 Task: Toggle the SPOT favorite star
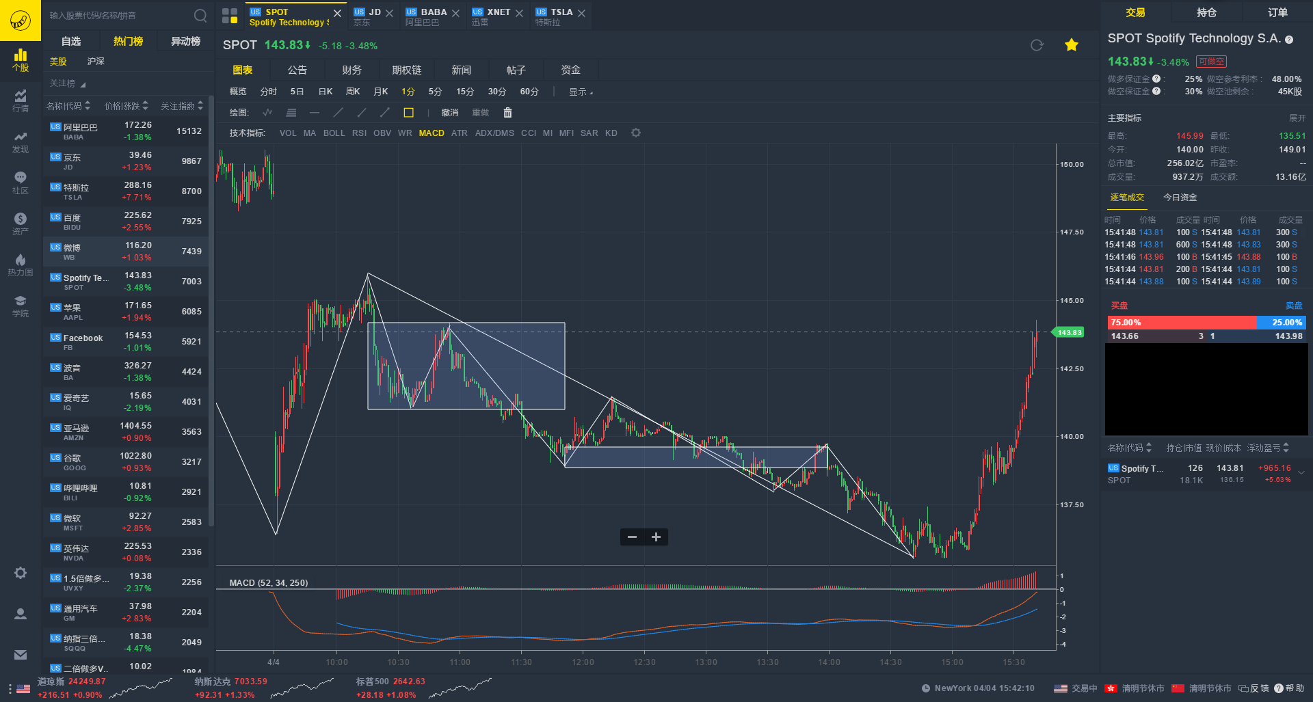(x=1072, y=45)
